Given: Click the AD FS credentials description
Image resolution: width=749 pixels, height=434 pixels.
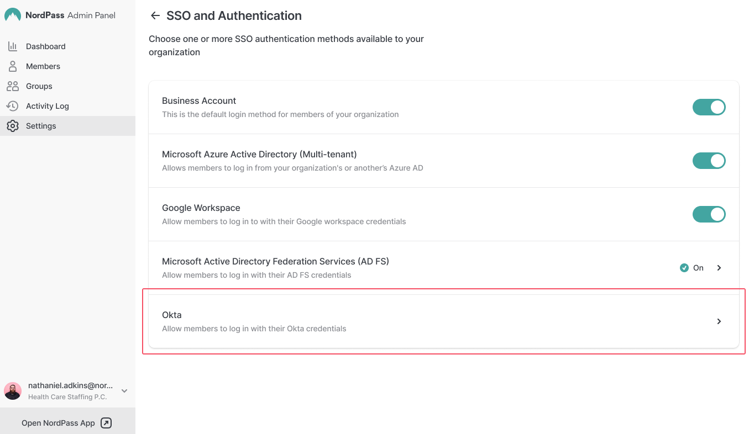Looking at the screenshot, I should click(256, 275).
